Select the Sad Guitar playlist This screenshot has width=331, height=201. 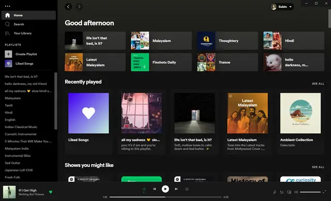point(12,163)
